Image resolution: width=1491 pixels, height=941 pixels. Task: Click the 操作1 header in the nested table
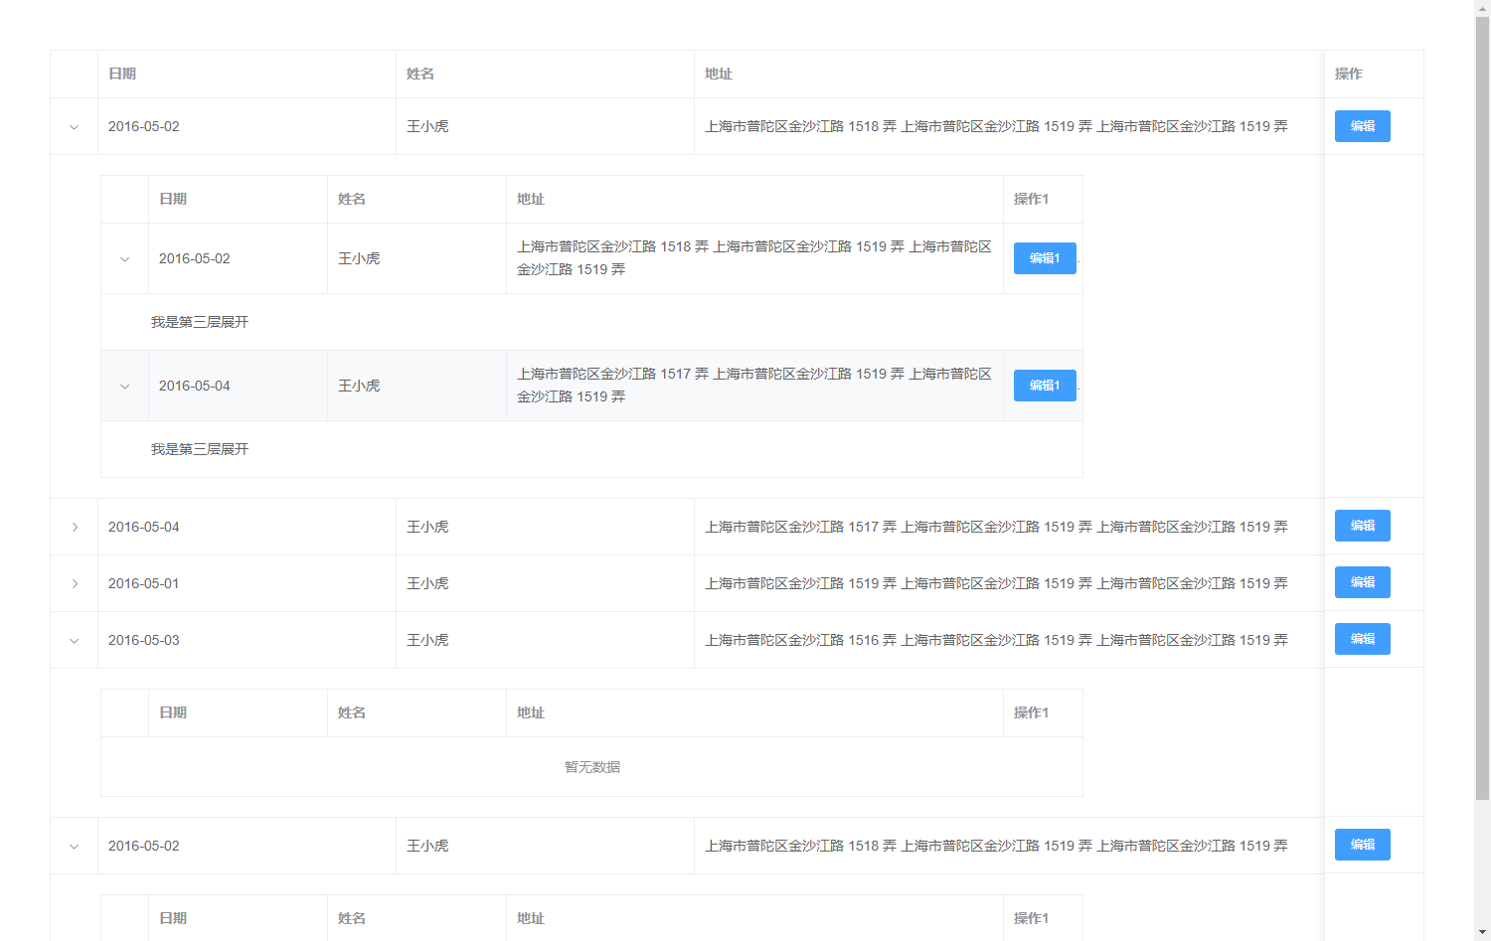pyautogui.click(x=1030, y=199)
